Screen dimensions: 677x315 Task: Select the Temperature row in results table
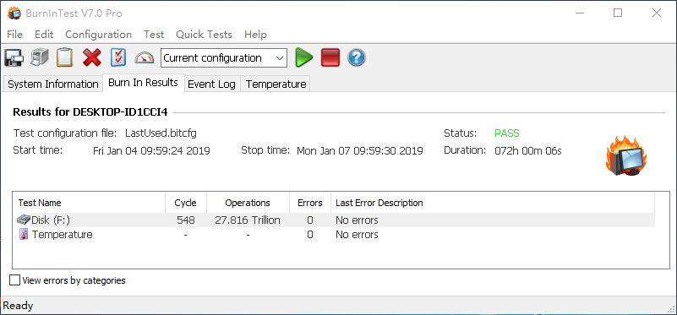click(334, 234)
